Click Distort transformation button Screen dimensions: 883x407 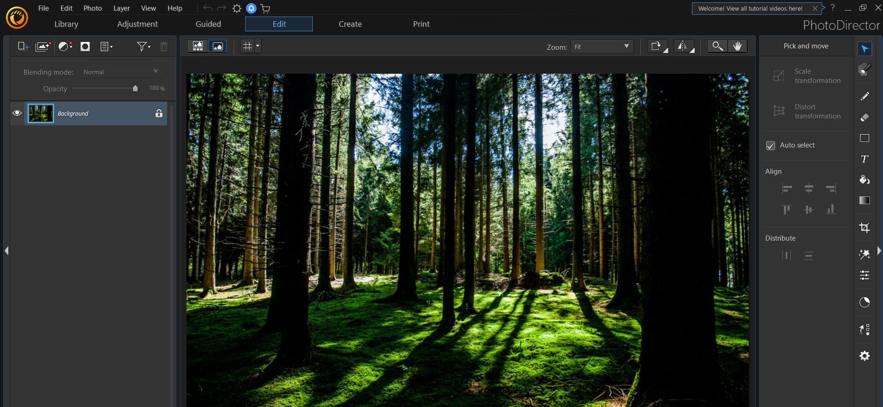[x=806, y=112]
